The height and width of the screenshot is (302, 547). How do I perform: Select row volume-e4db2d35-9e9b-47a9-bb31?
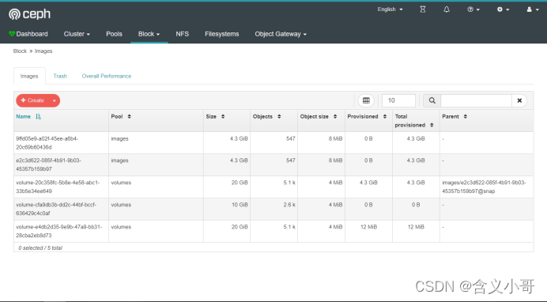tap(273, 231)
